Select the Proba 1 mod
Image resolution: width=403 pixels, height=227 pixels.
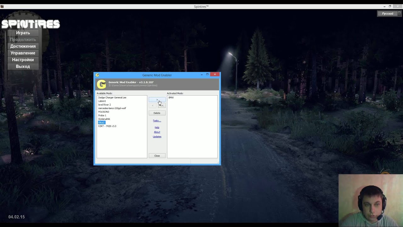[x=102, y=115]
